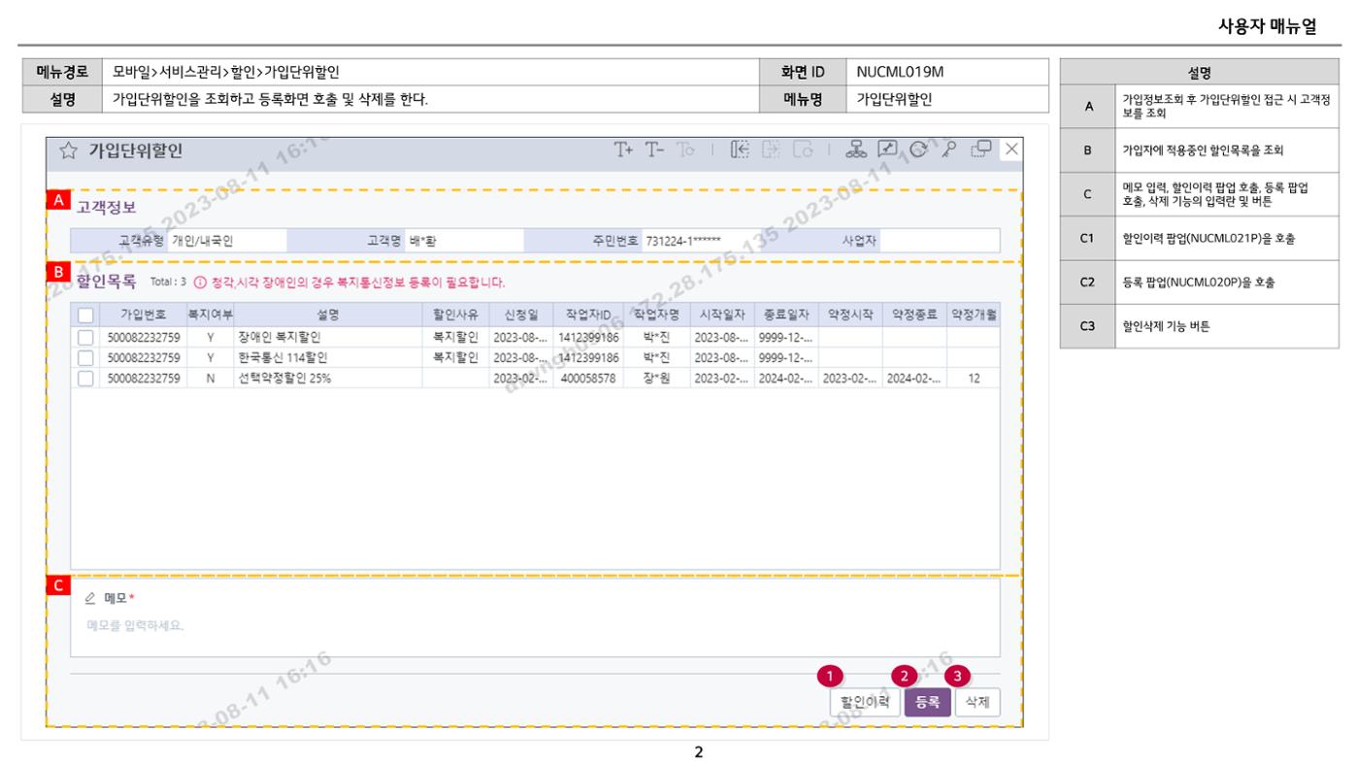Select cell '선택약정할인 25%'
The height and width of the screenshot is (765, 1359).
pyautogui.click(x=328, y=378)
